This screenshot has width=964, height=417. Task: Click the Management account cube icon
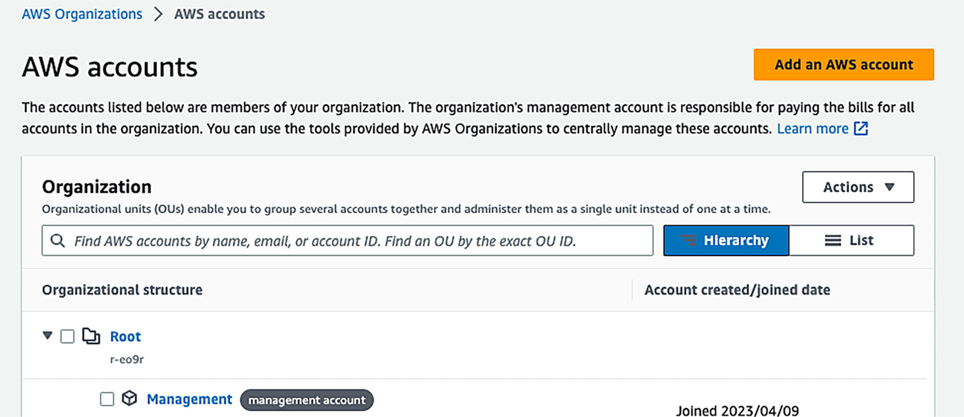(x=130, y=398)
